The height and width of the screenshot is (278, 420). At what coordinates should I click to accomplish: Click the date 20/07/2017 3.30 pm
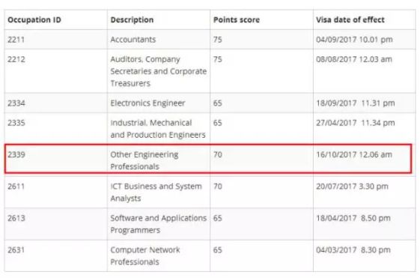pos(352,187)
